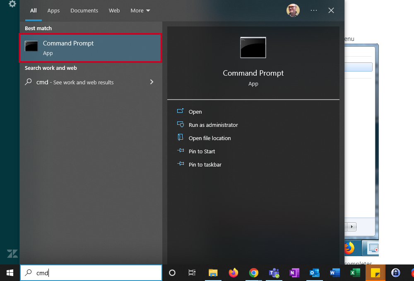The image size is (414, 281).
Task: Open OneNote from taskbar
Action: (294, 273)
